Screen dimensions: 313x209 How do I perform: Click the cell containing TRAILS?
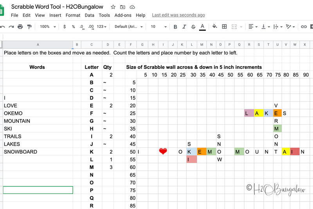click(38, 136)
